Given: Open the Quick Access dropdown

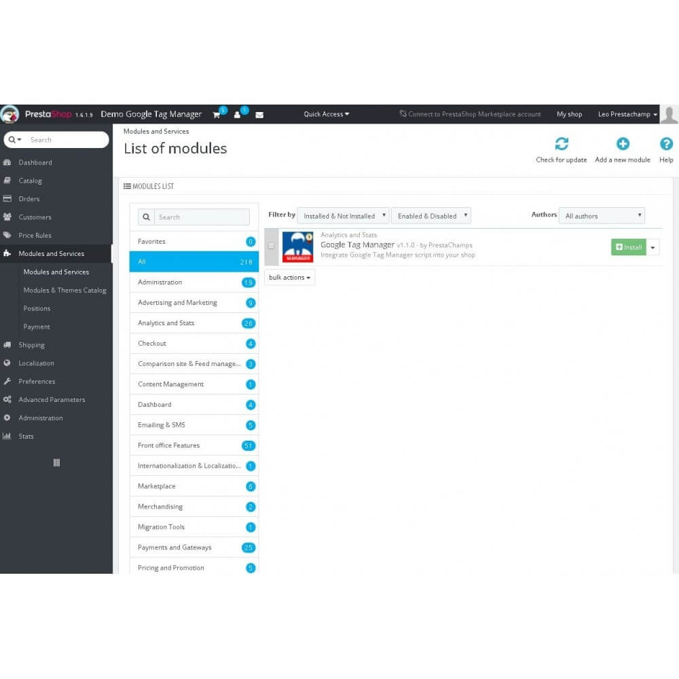Looking at the screenshot, I should tap(326, 114).
